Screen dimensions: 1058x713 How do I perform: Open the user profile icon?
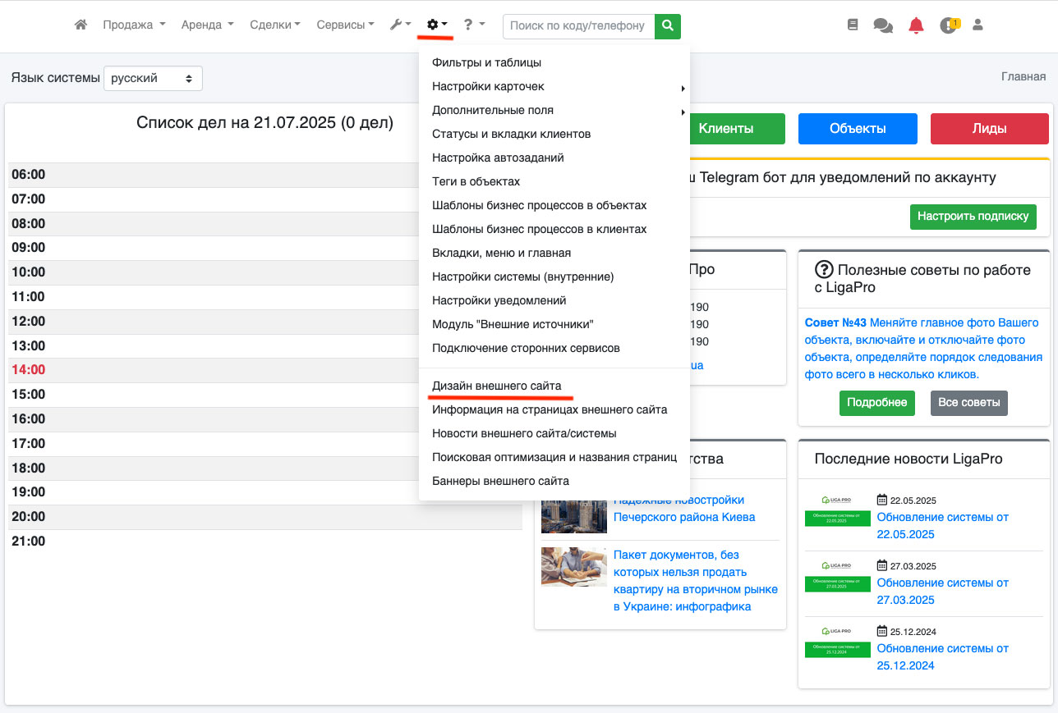977,25
